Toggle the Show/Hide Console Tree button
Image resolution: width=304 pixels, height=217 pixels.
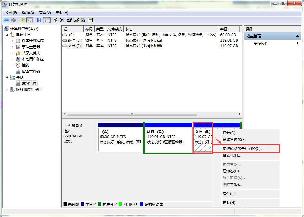coord(30,20)
